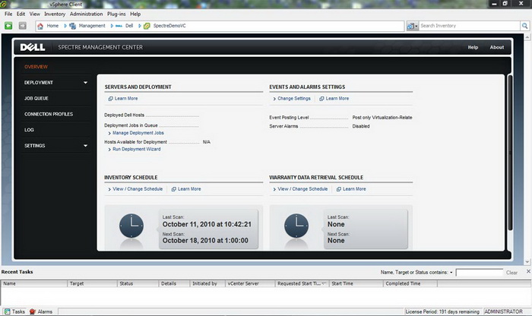Screen dimensions: 532x316
Task: Click the Dell breadcrumb arrow expander
Action: click(x=139, y=26)
